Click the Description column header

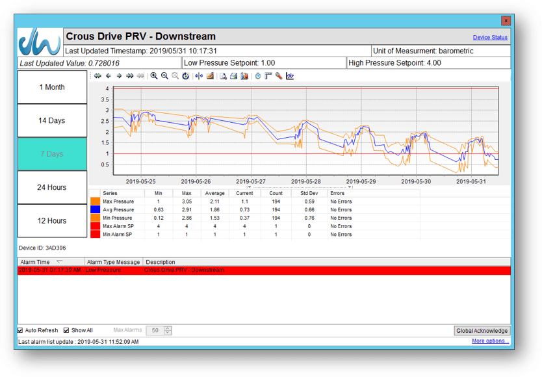point(327,262)
